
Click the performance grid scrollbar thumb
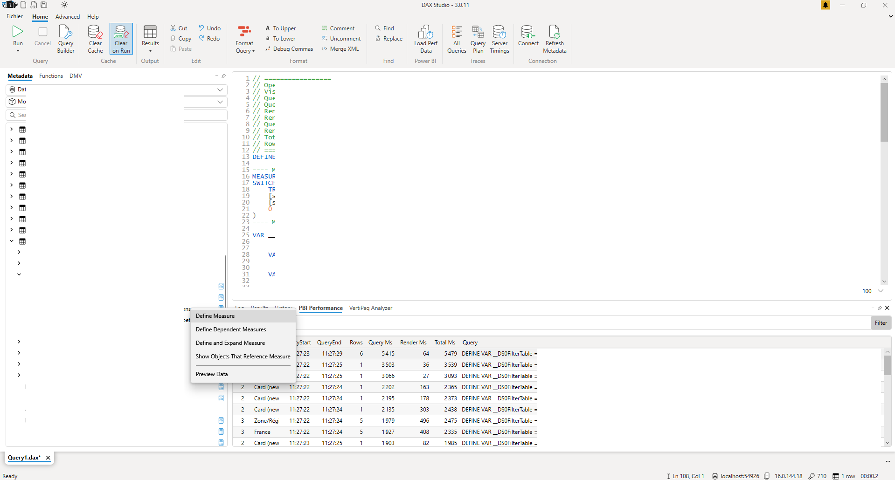887,365
